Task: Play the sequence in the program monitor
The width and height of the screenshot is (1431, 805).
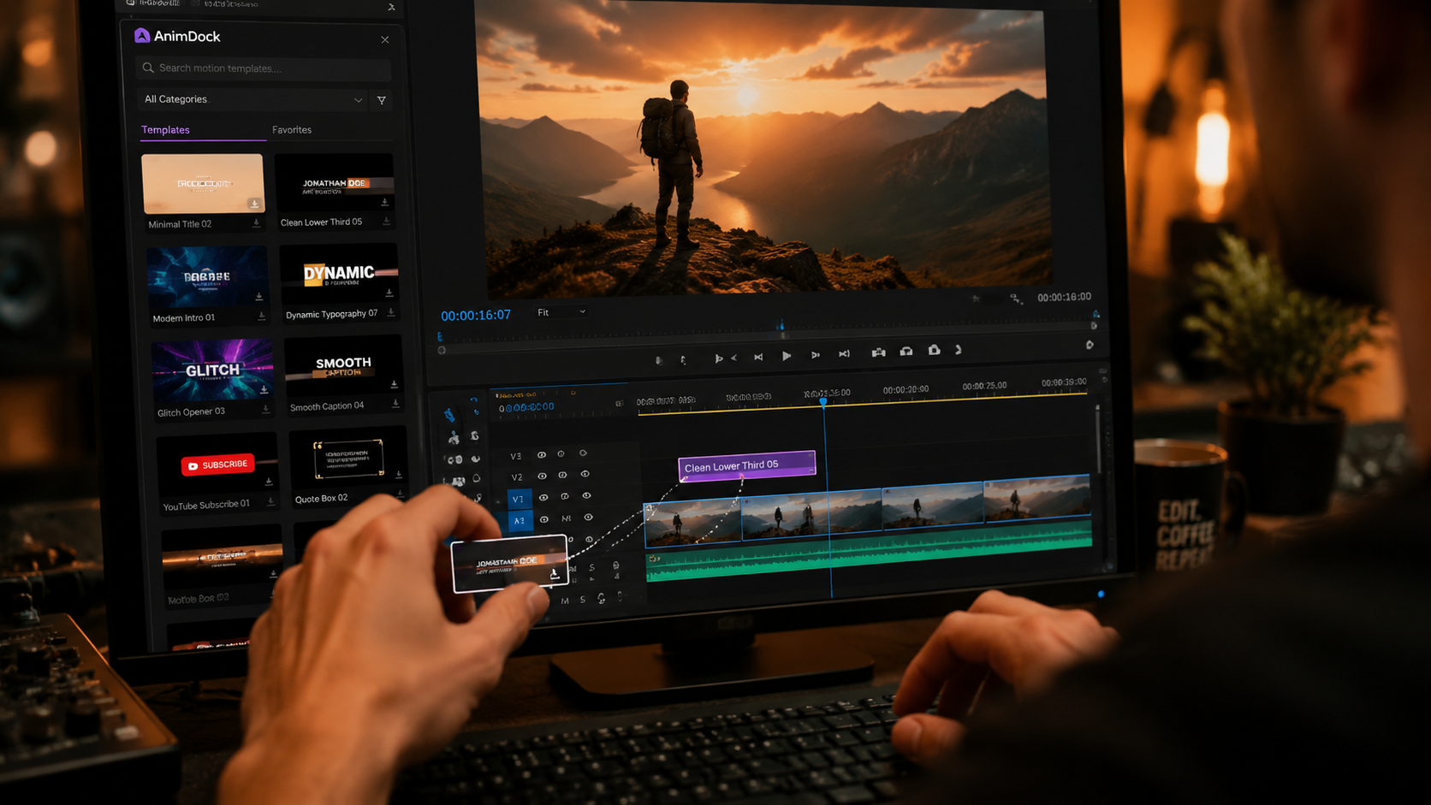Action: pyautogui.click(x=787, y=356)
